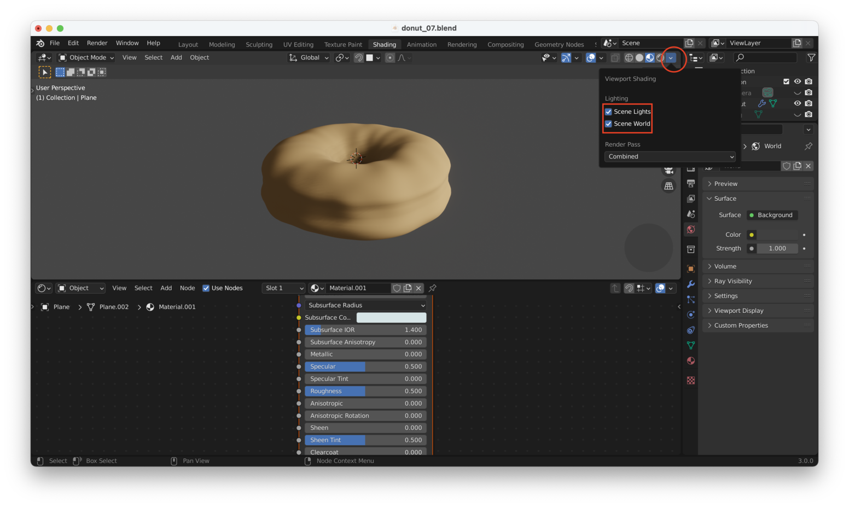Enable Rendered viewport shading mode
849x507 pixels.
point(660,57)
